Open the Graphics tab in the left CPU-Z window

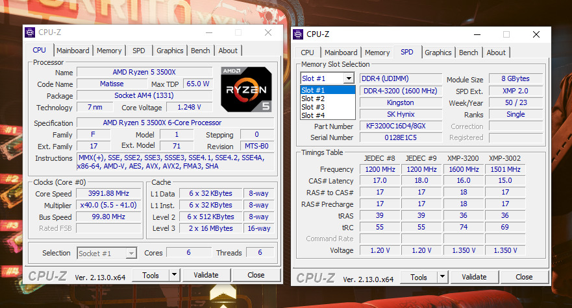pyautogui.click(x=169, y=51)
